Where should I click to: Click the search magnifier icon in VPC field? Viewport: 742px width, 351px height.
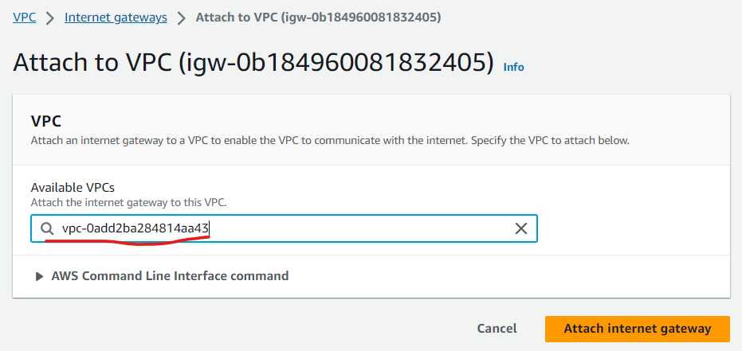click(x=47, y=229)
